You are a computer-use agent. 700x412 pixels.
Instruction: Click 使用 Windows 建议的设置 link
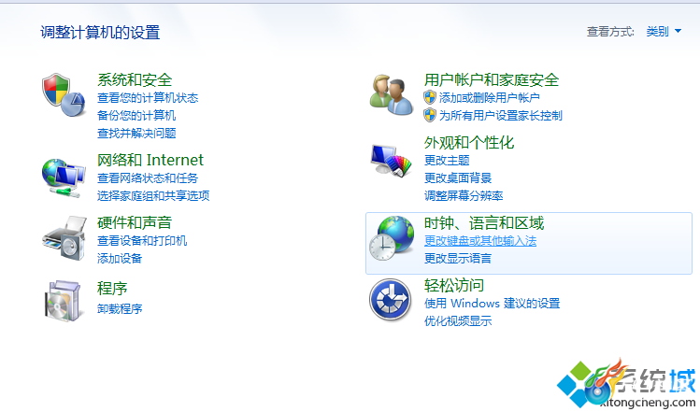pos(492,303)
